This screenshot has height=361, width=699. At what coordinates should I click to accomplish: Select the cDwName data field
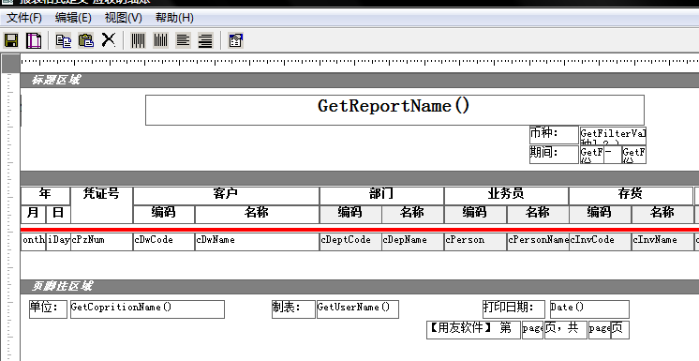point(257,241)
